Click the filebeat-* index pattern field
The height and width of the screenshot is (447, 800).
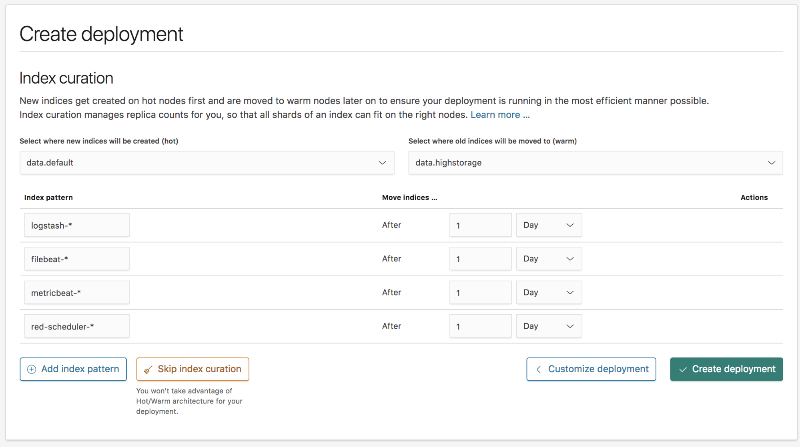[77, 259]
